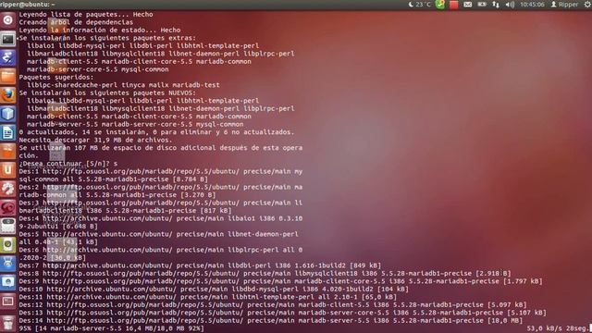
Task: Click the 'Des:11' libhtml-template-perl download line
Action: [x=207, y=297]
